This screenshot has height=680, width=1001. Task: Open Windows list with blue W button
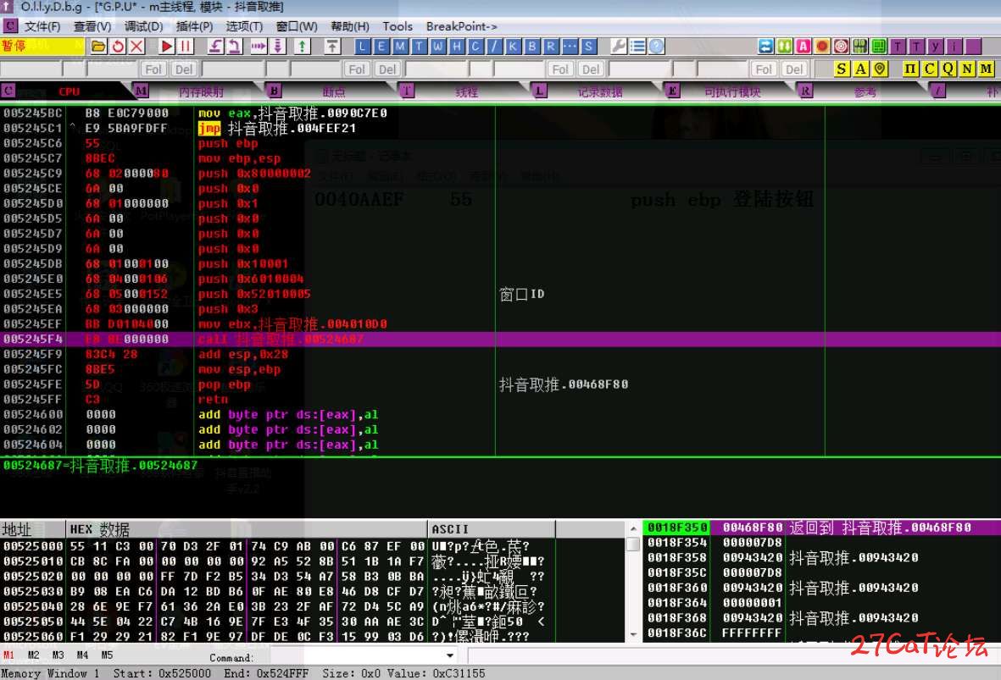(438, 46)
